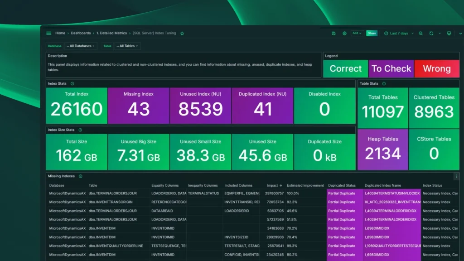The height and width of the screenshot is (261, 464).
Task: Click the Database variable label
Action: click(x=54, y=46)
